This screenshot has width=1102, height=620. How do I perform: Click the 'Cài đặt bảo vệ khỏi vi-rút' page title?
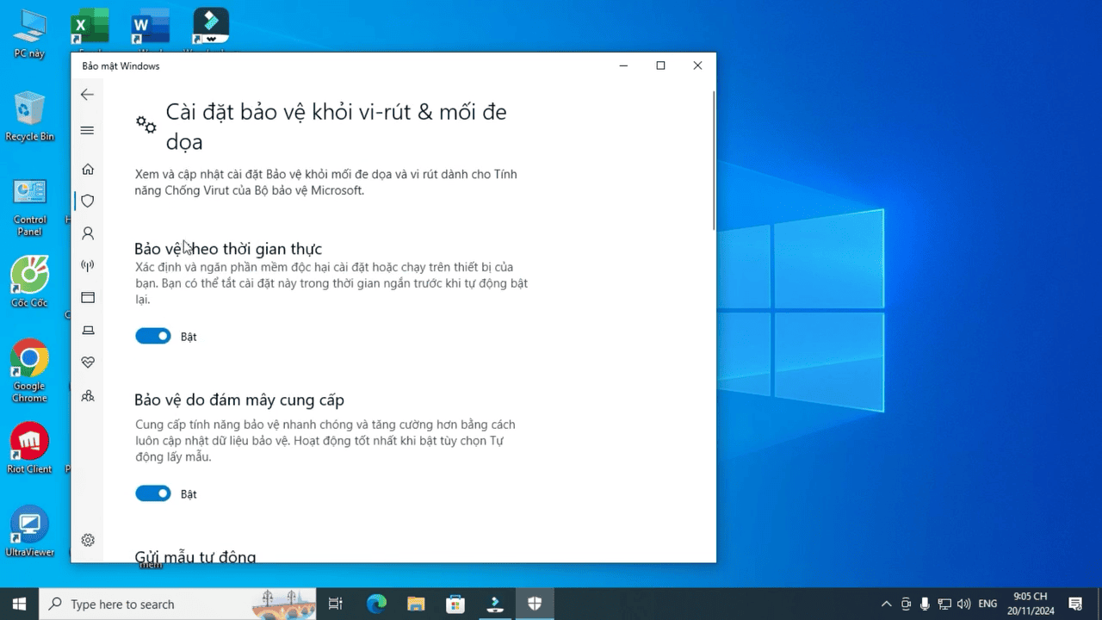(336, 126)
